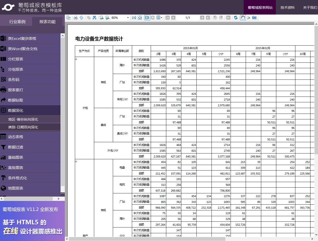Click the history forward icon
Image resolution: width=318 pixels, height=241 pixels.
click(221, 18)
